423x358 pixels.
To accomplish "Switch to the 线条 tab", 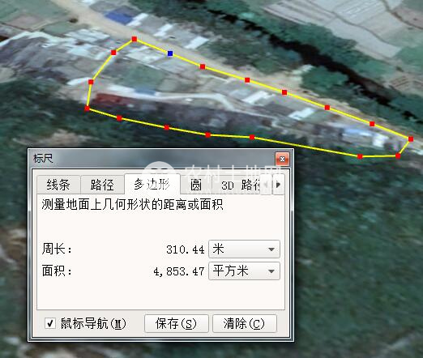I will tap(58, 185).
